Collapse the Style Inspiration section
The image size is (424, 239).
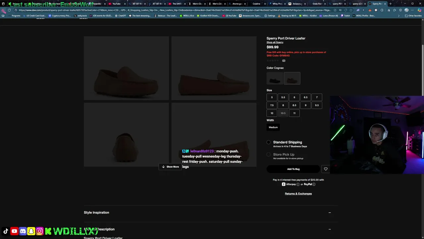(x=330, y=212)
